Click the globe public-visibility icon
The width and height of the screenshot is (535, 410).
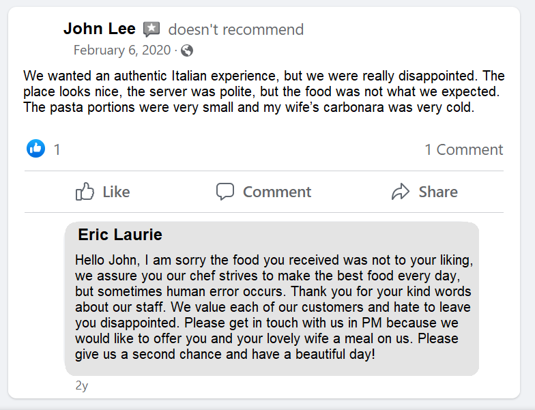click(x=187, y=50)
